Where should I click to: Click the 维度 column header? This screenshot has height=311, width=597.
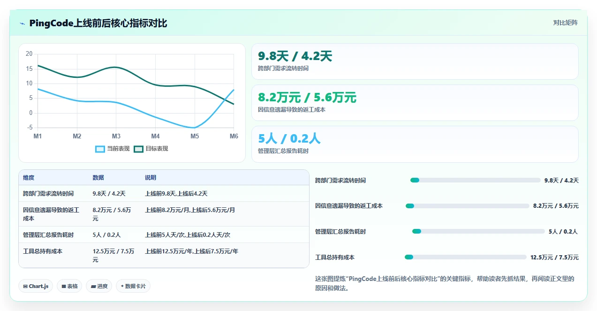pos(29,178)
